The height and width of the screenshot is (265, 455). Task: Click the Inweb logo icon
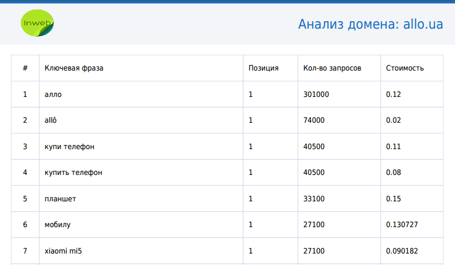click(x=37, y=23)
